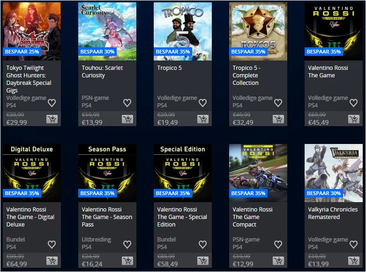Add Valentino Rossi Digital Deluxe to cart
Image resolution: width=366 pixels, height=272 pixels.
pos(52,261)
